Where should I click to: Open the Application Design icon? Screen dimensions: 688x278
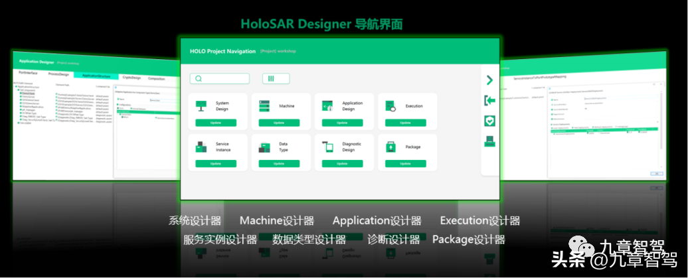pos(327,105)
